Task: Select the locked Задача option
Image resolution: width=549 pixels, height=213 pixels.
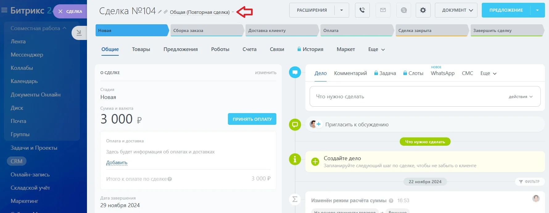Action: click(x=385, y=73)
